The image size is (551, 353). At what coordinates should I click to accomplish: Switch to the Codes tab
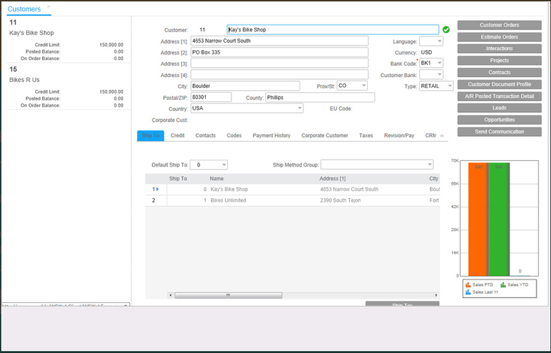click(234, 136)
